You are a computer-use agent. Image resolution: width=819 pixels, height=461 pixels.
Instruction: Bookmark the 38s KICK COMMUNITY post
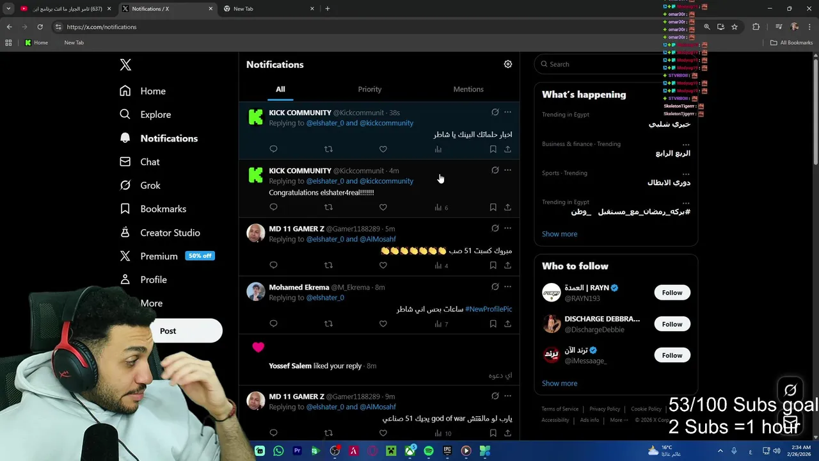(493, 149)
